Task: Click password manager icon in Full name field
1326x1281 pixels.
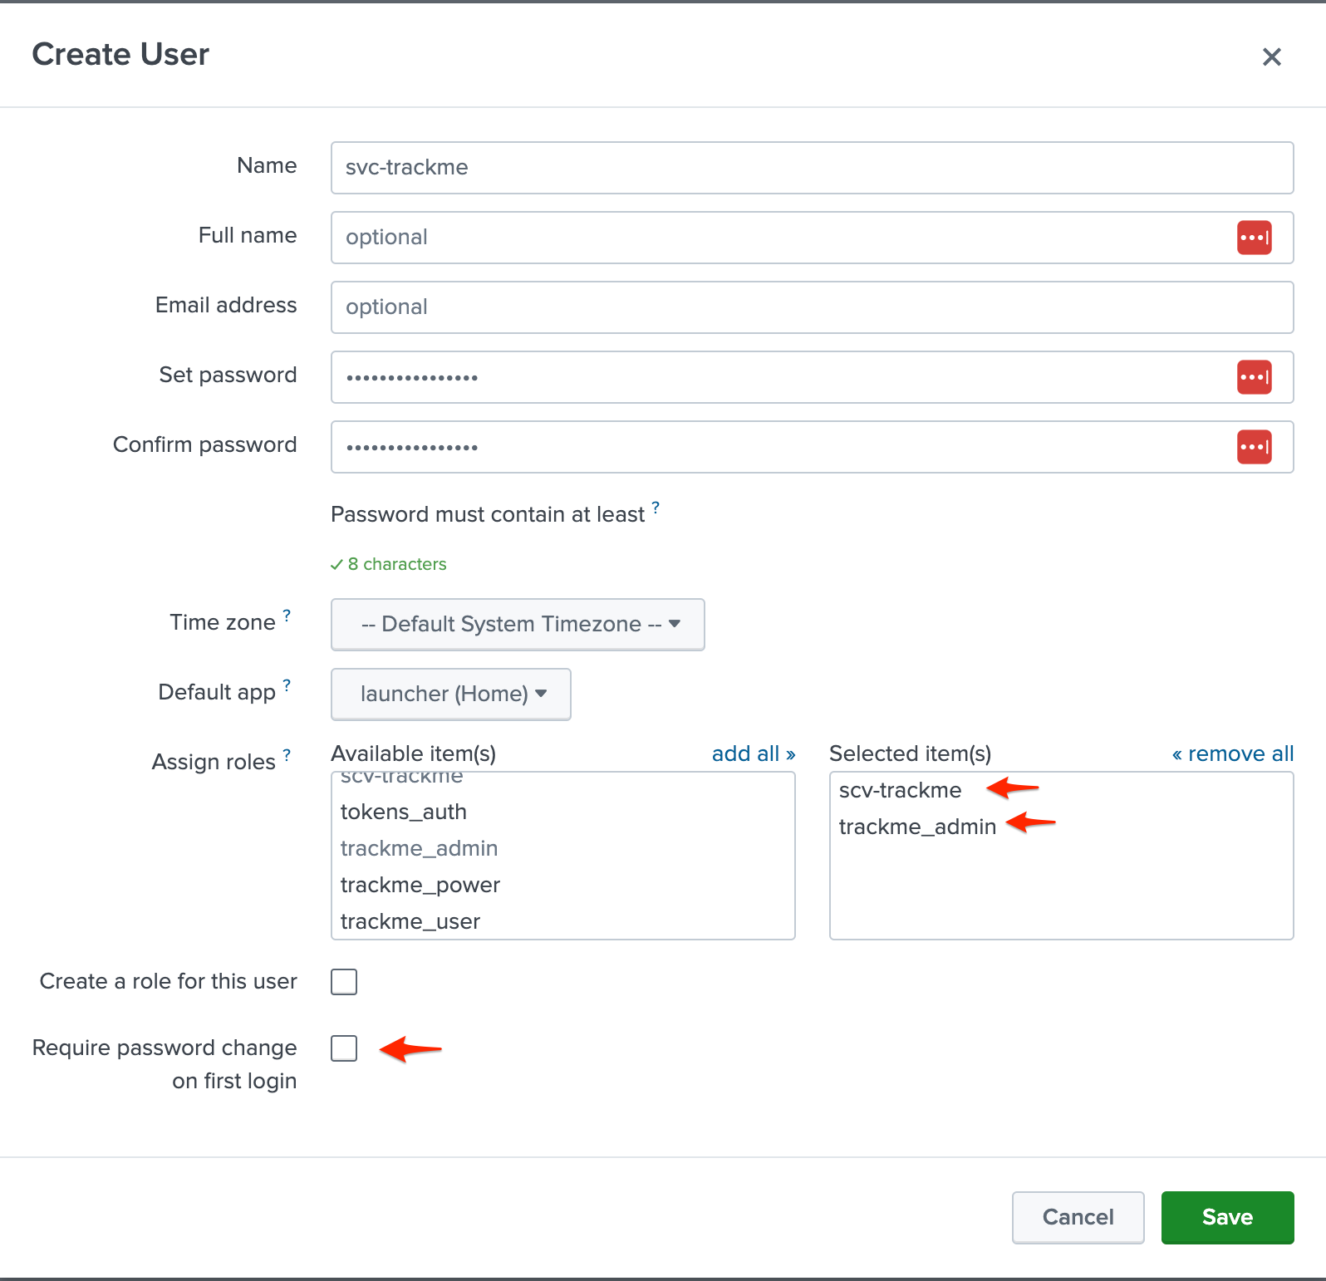Action: click(x=1254, y=238)
